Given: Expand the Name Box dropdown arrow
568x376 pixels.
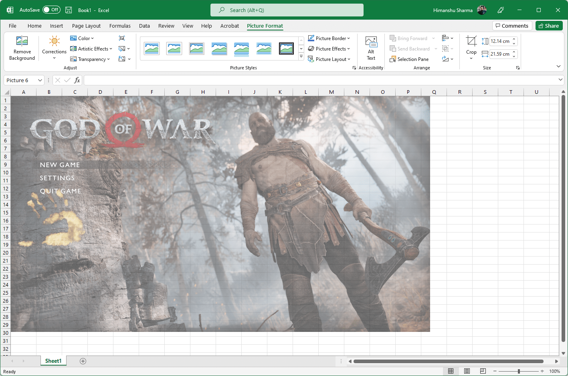Looking at the screenshot, I should click(x=40, y=80).
